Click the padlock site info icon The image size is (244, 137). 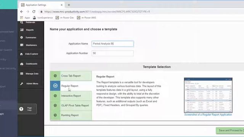pyautogui.click(x=41, y=12)
